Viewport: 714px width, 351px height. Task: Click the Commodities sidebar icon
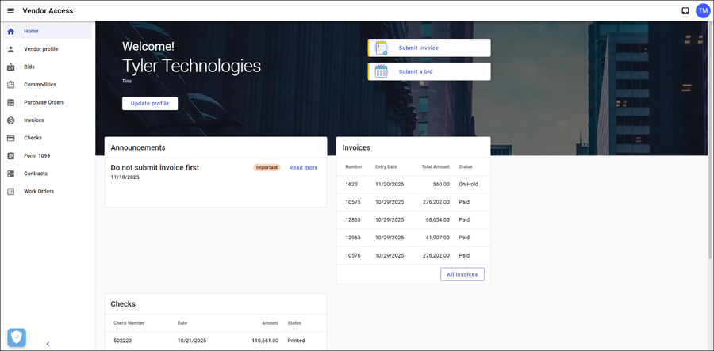click(11, 85)
